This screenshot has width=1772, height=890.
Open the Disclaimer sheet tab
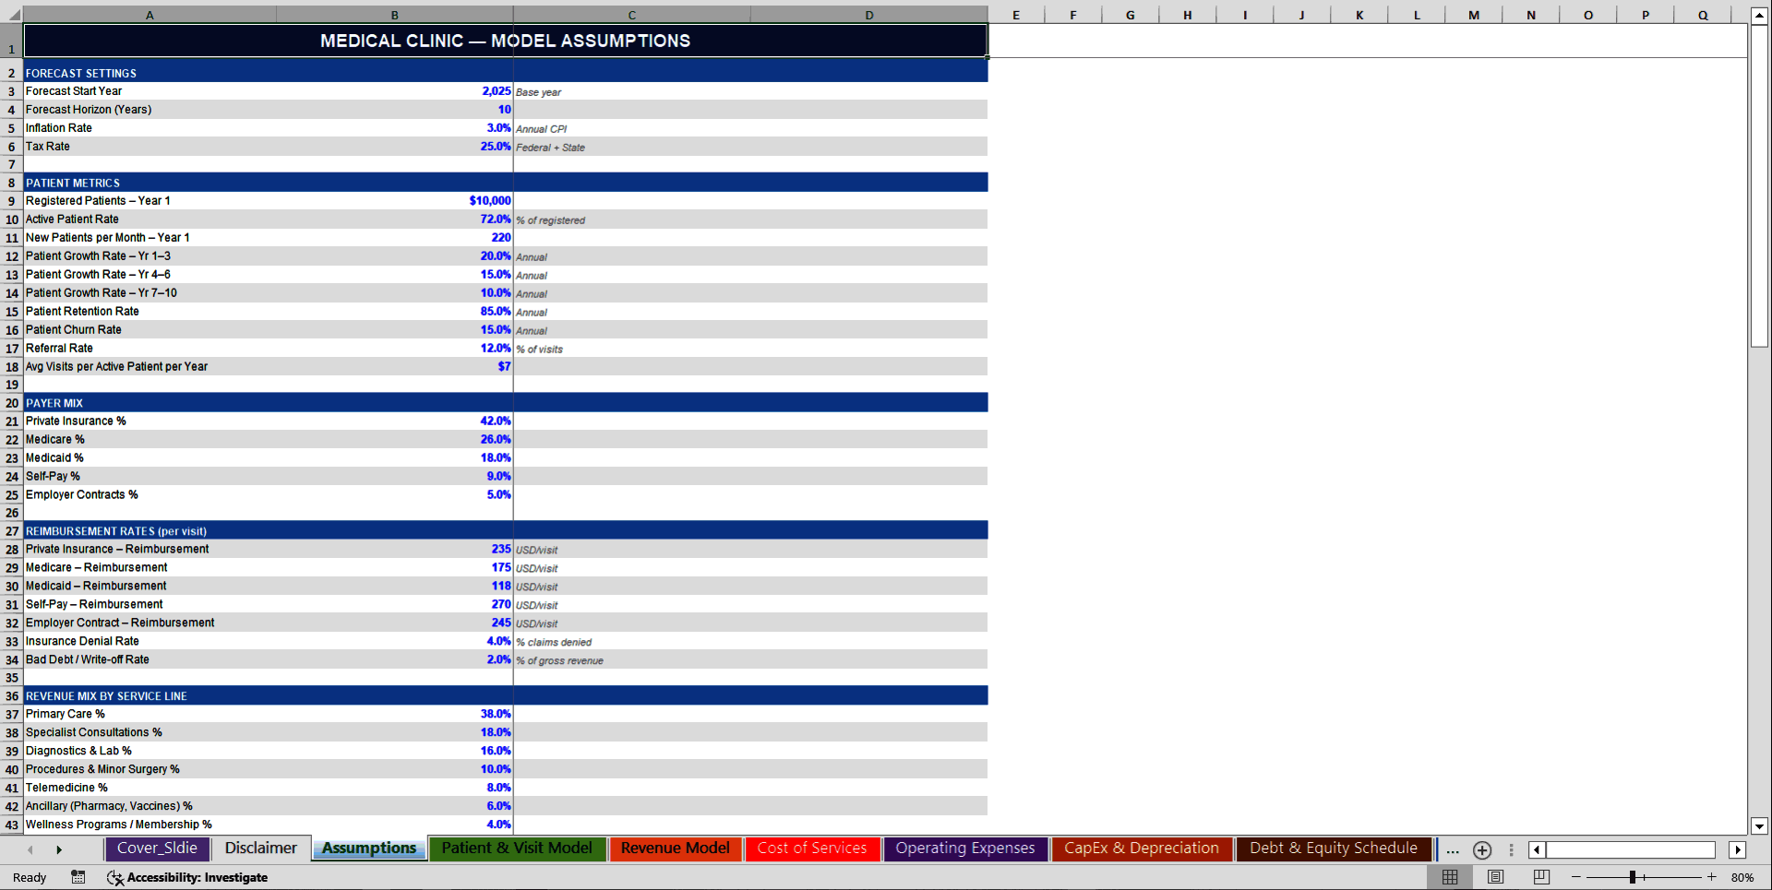coord(260,848)
